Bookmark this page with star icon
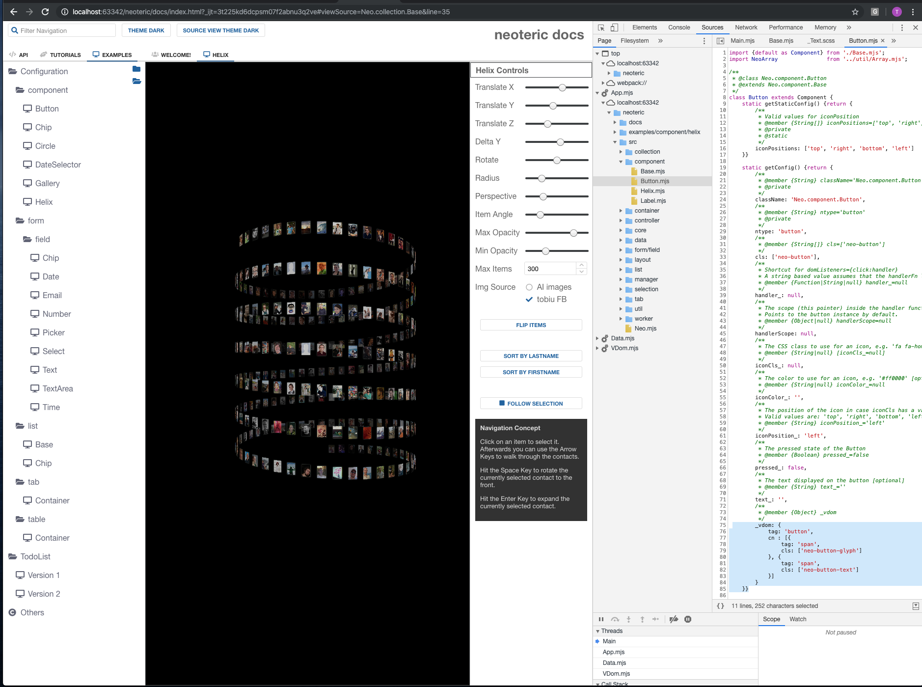 (855, 12)
